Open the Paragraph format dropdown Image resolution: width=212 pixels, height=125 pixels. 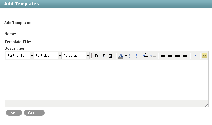click(76, 56)
